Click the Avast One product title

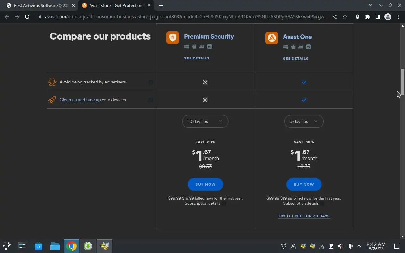(297, 37)
